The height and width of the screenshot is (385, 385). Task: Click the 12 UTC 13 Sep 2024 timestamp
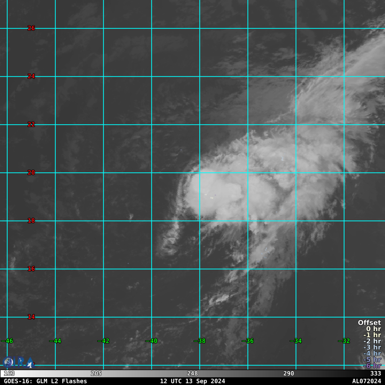[192, 381]
